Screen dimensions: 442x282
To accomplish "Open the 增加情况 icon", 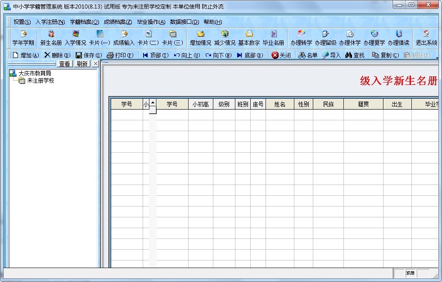I will (x=200, y=38).
